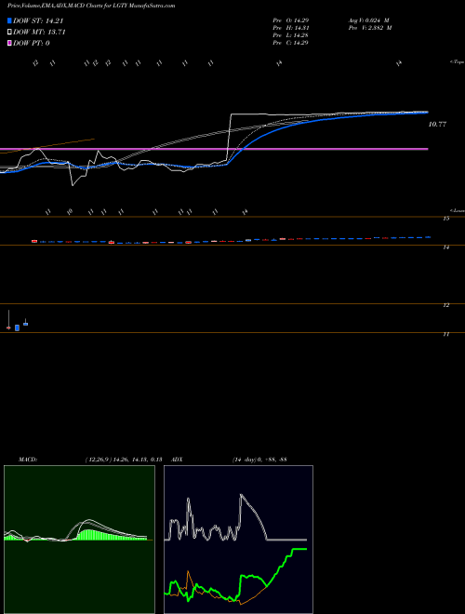Click the 11 price axis label
Image resolution: width=465 pixels, height=614 pixels.
tap(445, 334)
